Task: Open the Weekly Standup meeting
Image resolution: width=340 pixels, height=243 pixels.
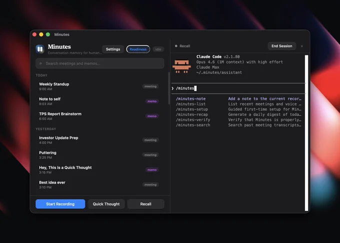Action: tap(99, 86)
